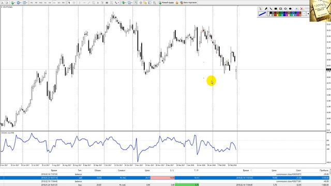Select the outlined ellipse tool in drawing palette
The height and width of the screenshot is (186, 331).
point(285,9)
